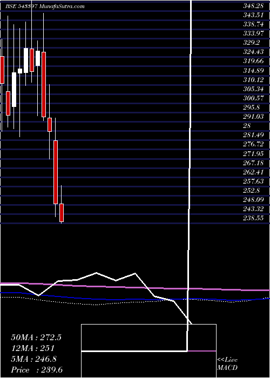Click the 12MA : 251 readout
The width and height of the screenshot is (270, 378).
pos(32,348)
